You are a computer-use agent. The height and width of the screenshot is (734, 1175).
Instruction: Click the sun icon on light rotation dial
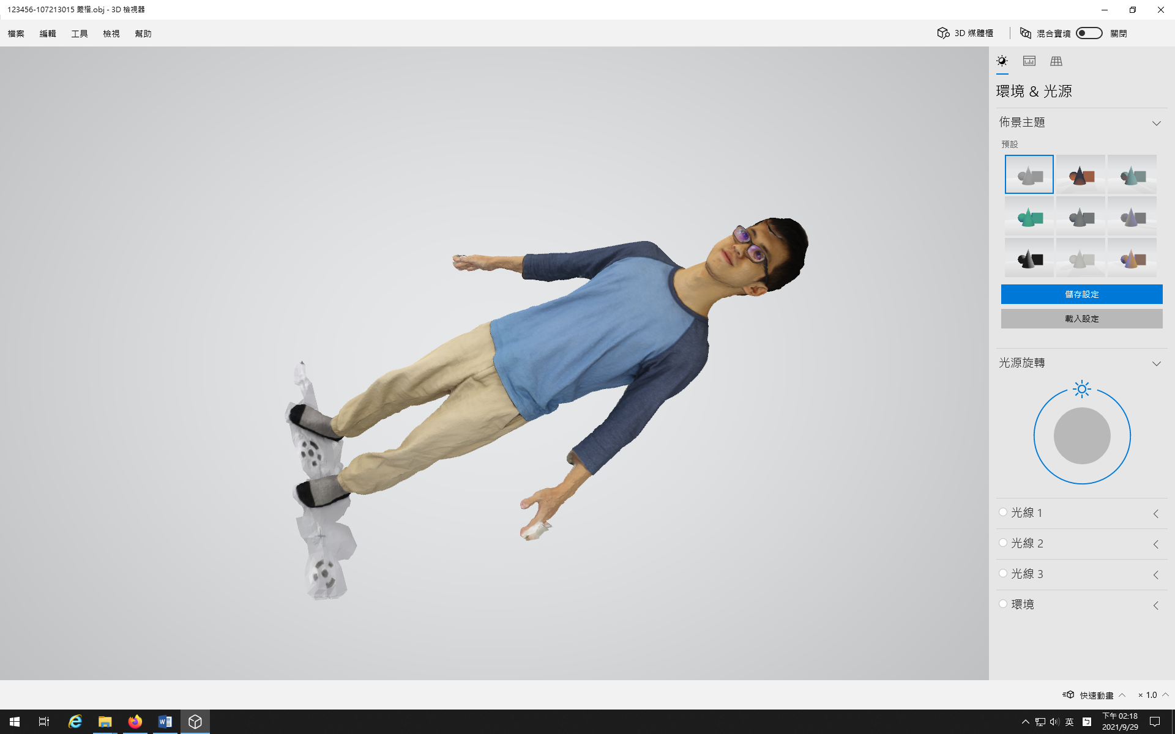(x=1081, y=389)
